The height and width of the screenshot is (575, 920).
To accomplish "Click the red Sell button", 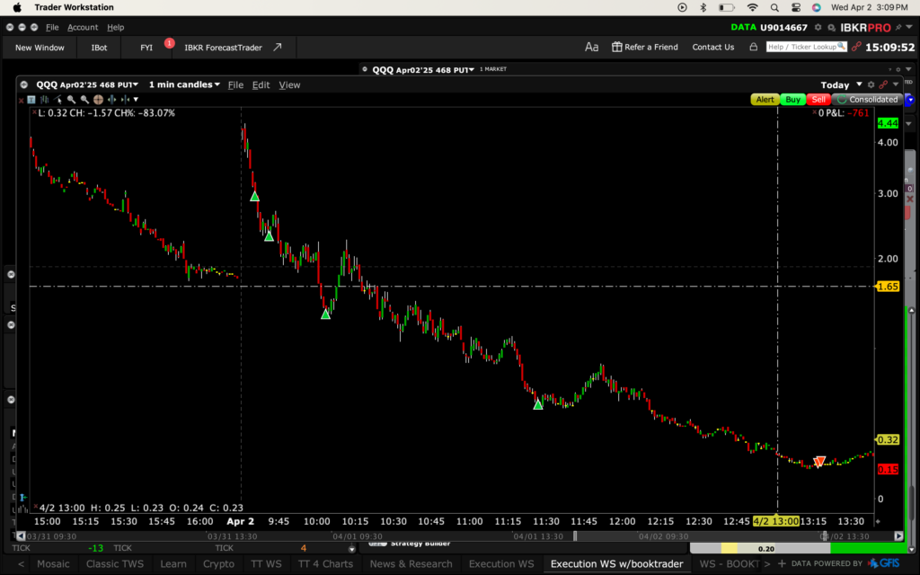I will coord(818,100).
